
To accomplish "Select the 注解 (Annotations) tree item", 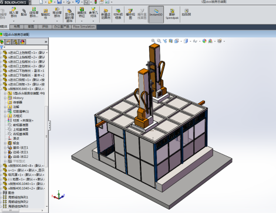I will 14,107.
